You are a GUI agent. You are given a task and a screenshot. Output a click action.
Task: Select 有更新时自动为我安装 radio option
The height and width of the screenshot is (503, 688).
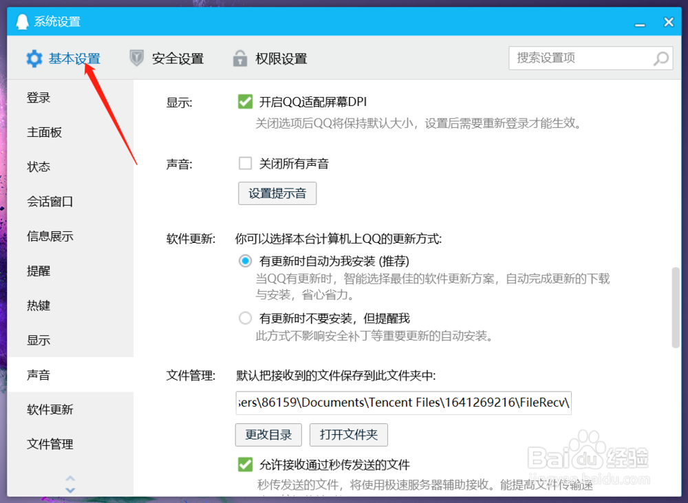[x=246, y=261]
